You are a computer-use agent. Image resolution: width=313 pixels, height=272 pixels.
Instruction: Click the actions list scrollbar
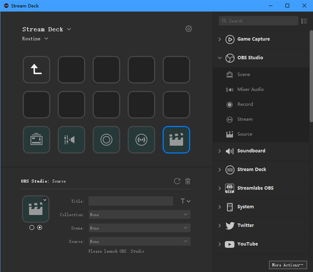311,76
